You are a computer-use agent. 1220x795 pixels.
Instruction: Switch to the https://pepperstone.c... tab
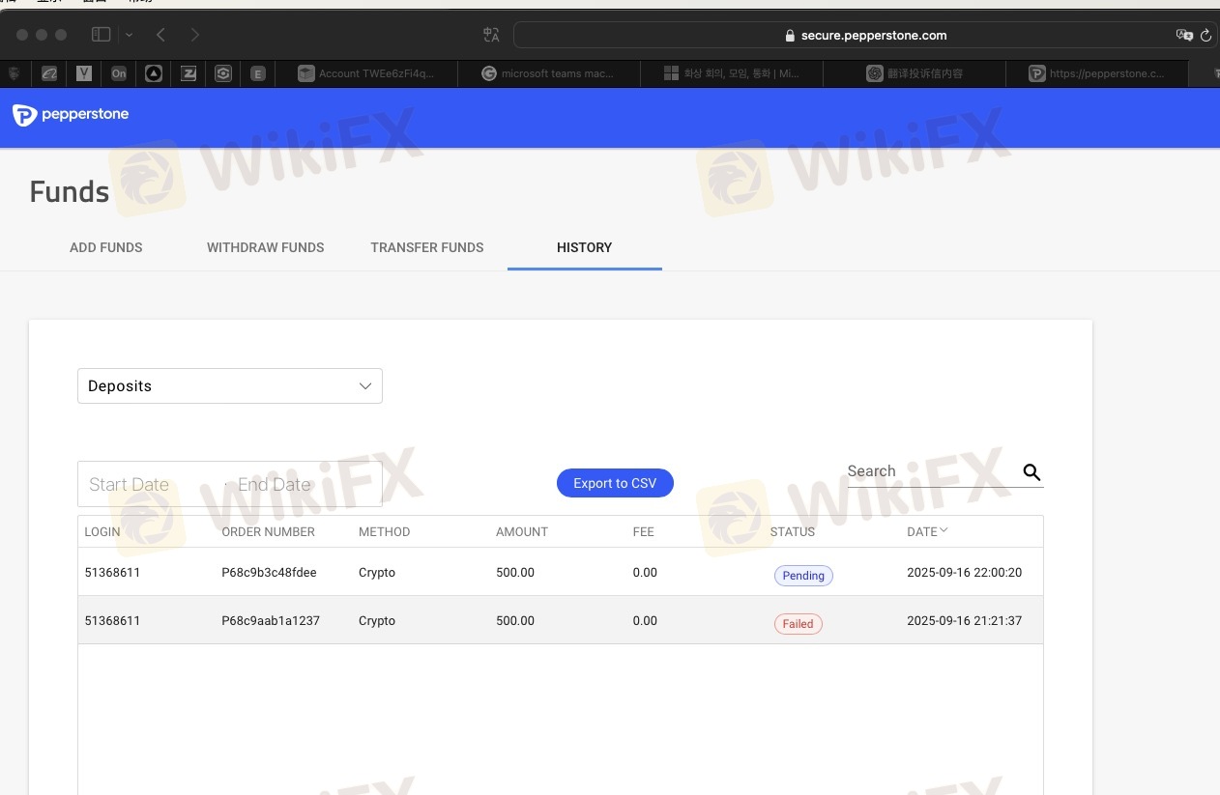(1097, 73)
